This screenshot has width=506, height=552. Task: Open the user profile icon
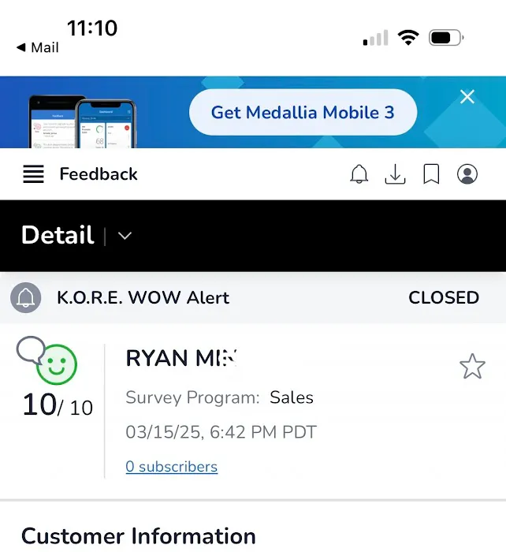467,174
